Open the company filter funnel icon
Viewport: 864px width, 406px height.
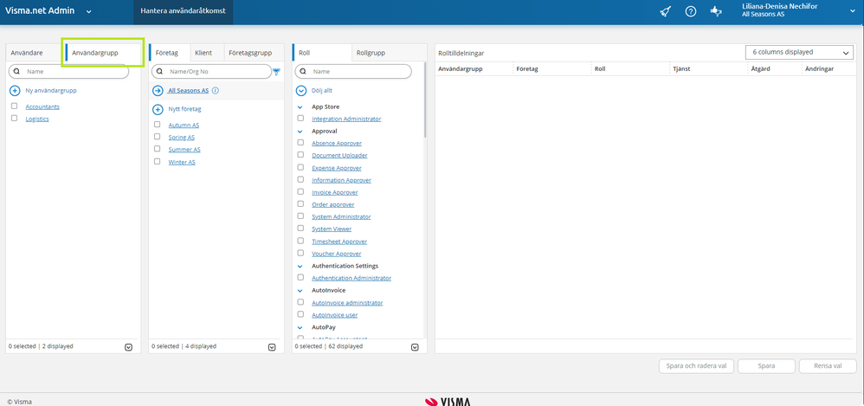[x=277, y=72]
